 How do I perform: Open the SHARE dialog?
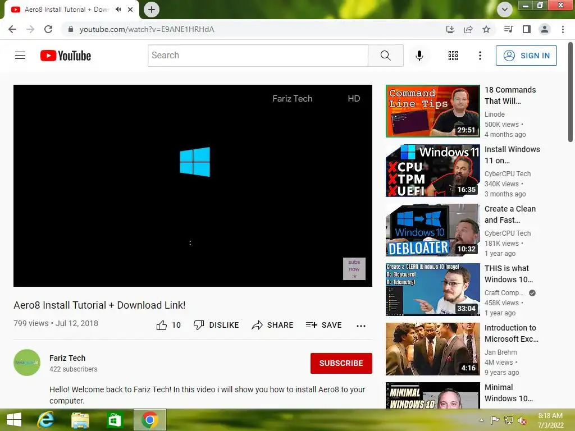click(272, 325)
